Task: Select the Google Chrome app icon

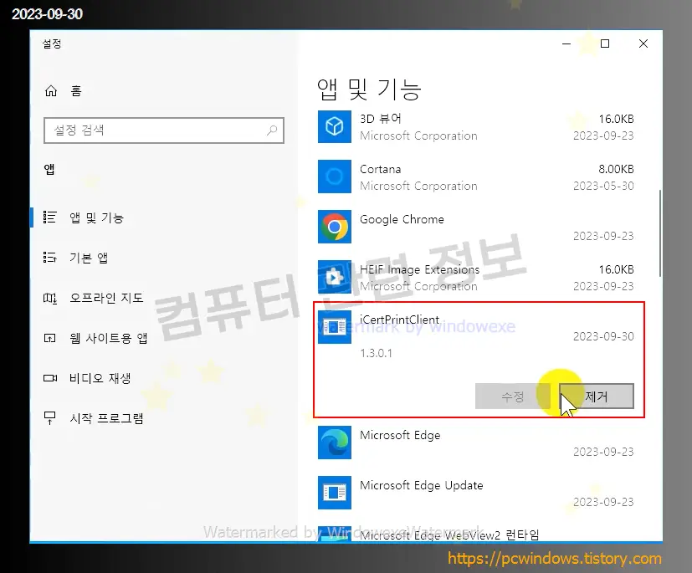Action: pos(335,227)
